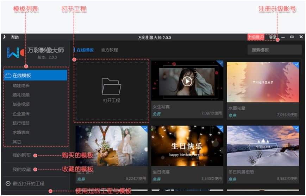Maximize the 万彩影像大师 window
This screenshot has width=306, height=196.
pyautogui.click(x=292, y=37)
